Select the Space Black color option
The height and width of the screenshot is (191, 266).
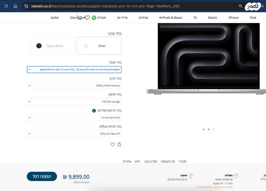point(52,46)
